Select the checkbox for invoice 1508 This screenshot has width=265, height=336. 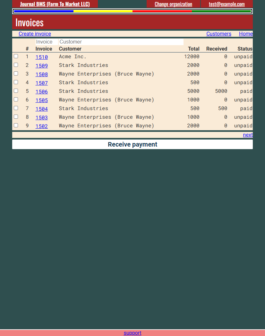tap(16, 74)
